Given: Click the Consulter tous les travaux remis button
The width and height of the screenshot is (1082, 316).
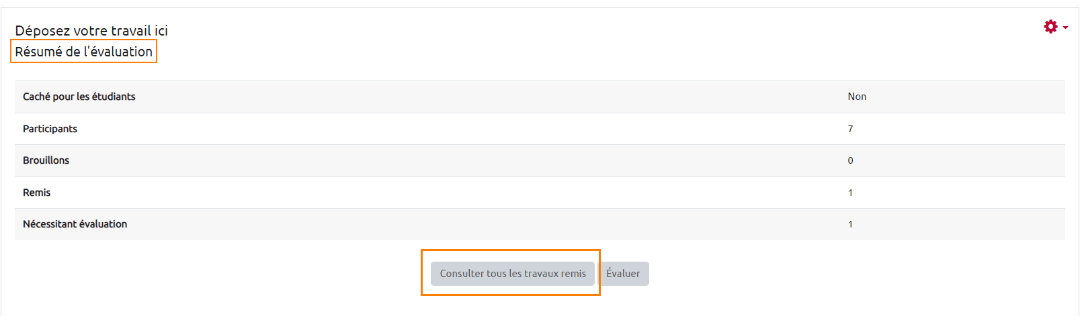Looking at the screenshot, I should 512,274.
